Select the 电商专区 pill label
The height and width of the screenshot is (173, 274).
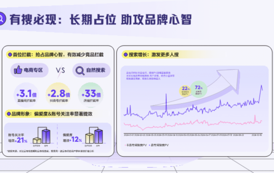(x=29, y=70)
